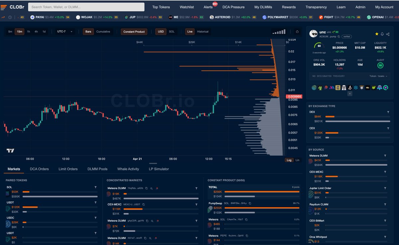Screen dimensions: 399x245
Task: Open the clock icon in ticker bar
Action: coord(10,17)
